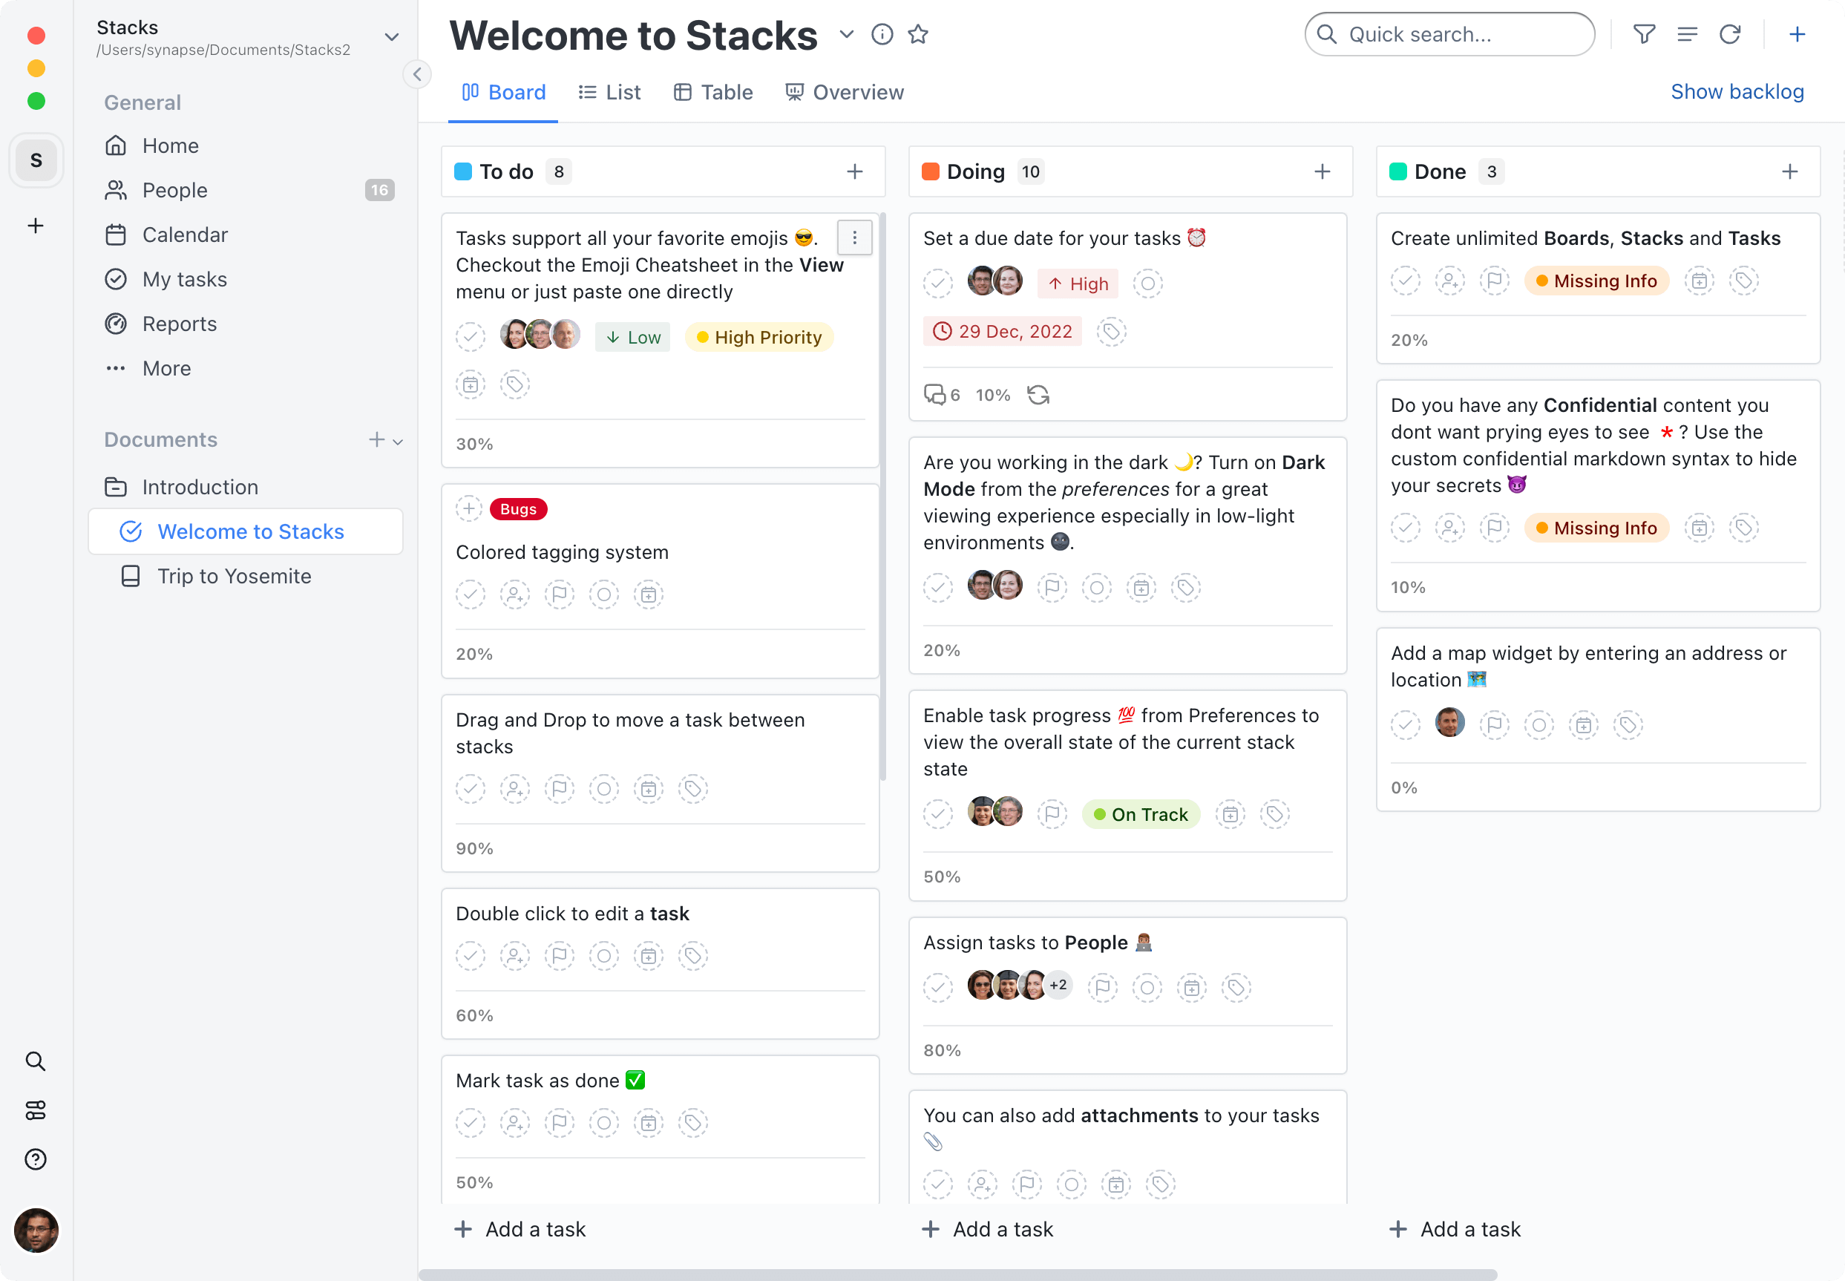Switch to the Table view tab
This screenshot has height=1281, width=1845.
pyautogui.click(x=712, y=91)
